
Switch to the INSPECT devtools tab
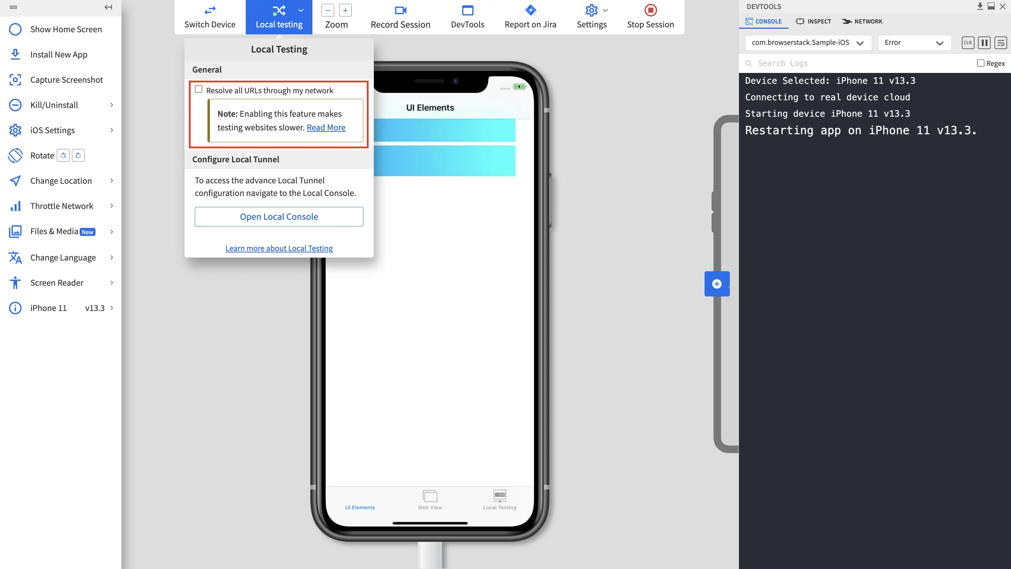pos(813,21)
